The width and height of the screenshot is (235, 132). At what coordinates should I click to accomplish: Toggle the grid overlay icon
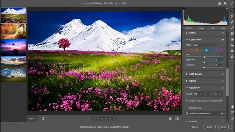pos(232,118)
